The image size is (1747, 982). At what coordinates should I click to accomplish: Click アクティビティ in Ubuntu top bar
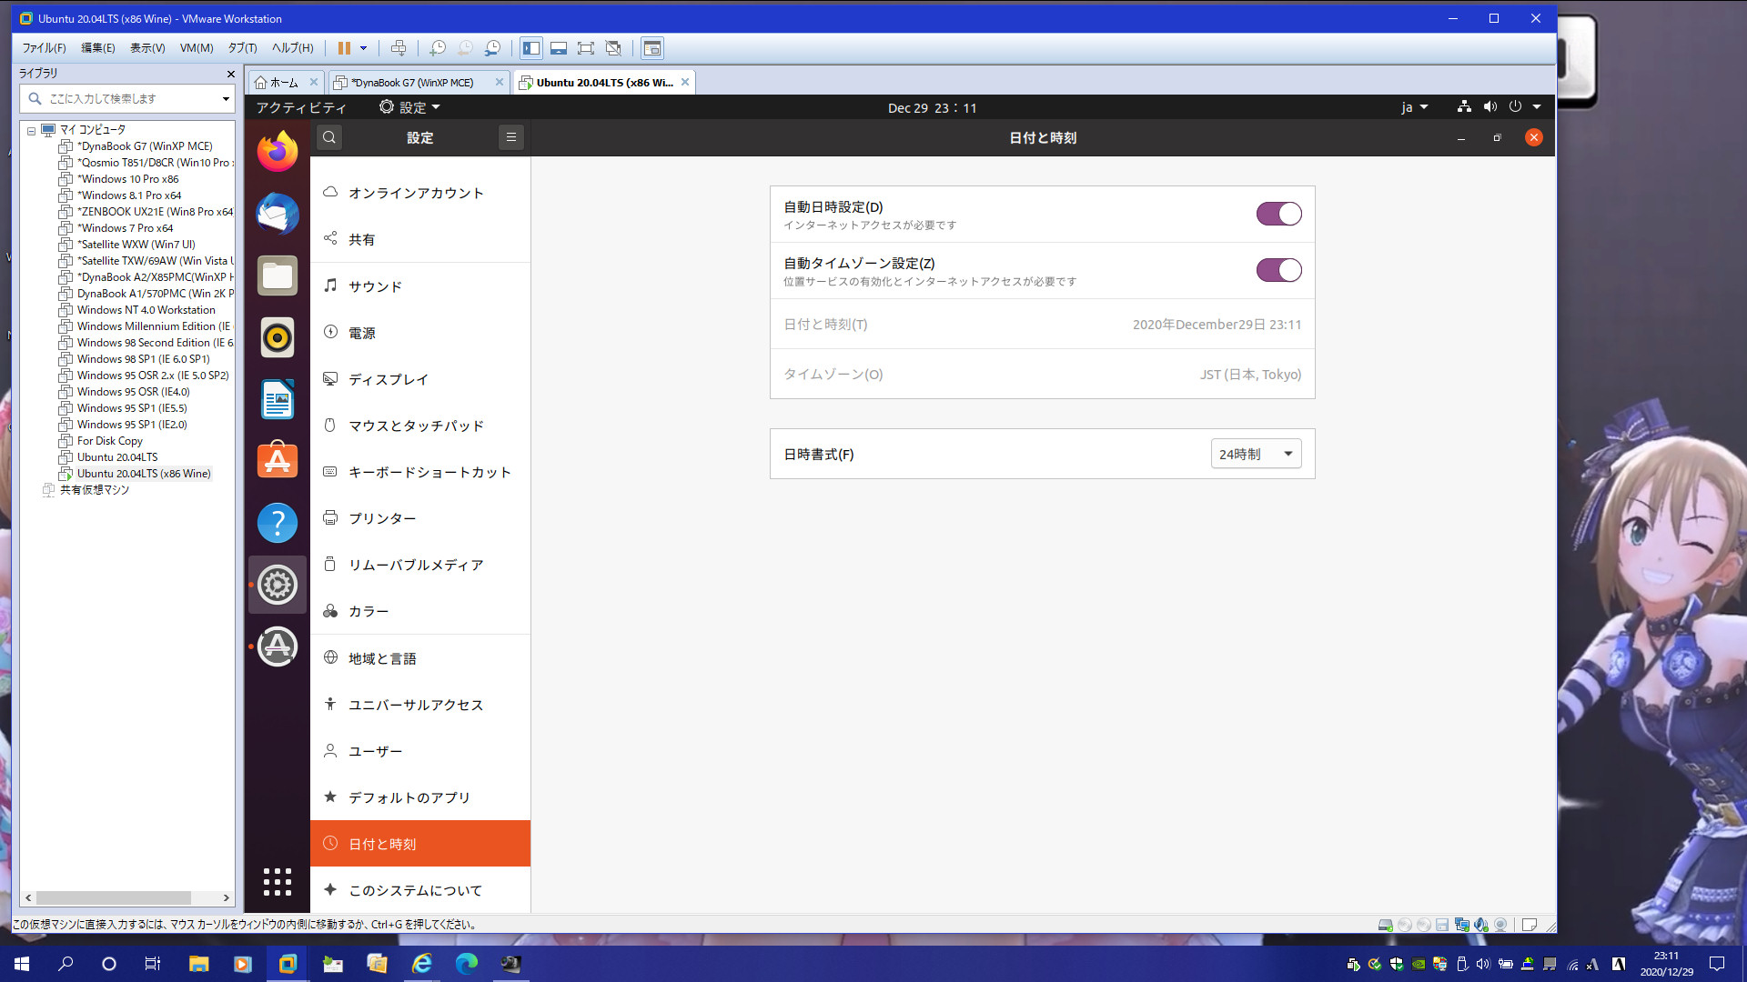click(301, 107)
